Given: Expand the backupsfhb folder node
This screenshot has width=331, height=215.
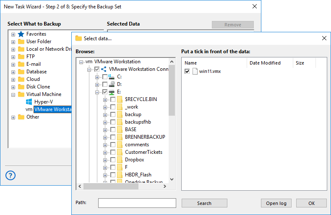Looking at the screenshot, I should pos(105,122).
